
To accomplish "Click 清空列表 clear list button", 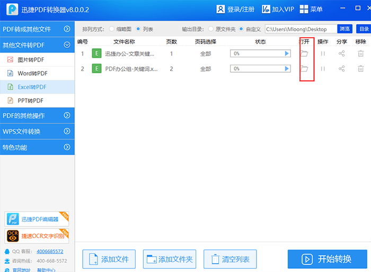I will 230,259.
